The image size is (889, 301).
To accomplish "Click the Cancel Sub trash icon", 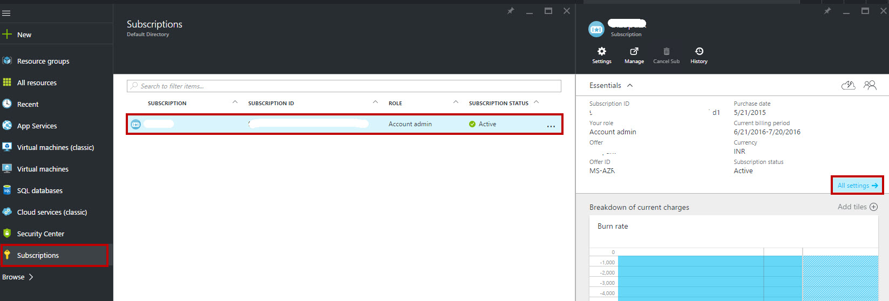I will [667, 51].
